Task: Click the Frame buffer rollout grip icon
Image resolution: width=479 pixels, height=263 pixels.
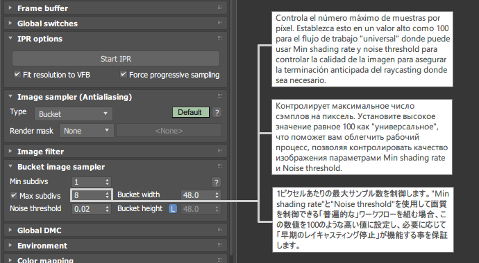Action: pyautogui.click(x=219, y=8)
